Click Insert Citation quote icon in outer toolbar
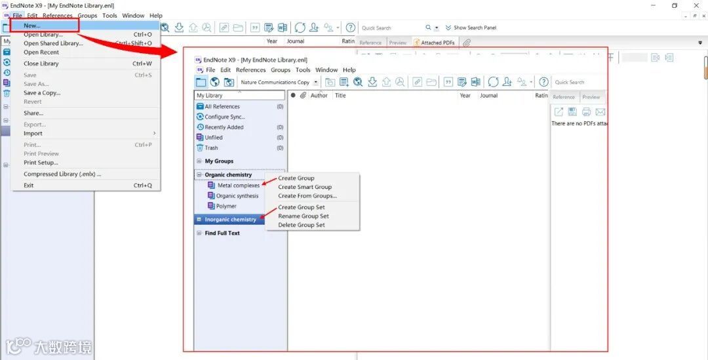Image resolution: width=708 pixels, height=360 pixels. [255, 28]
